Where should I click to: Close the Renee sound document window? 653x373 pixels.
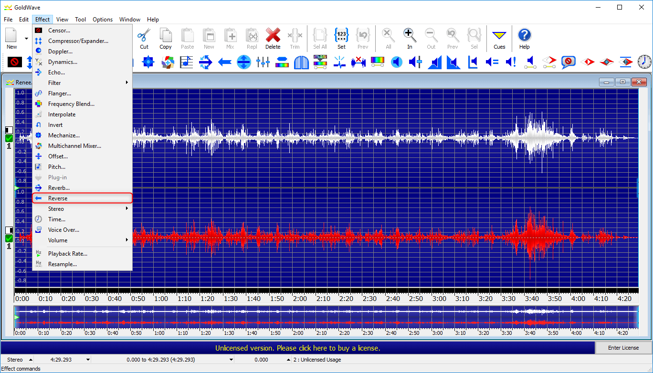[639, 82]
